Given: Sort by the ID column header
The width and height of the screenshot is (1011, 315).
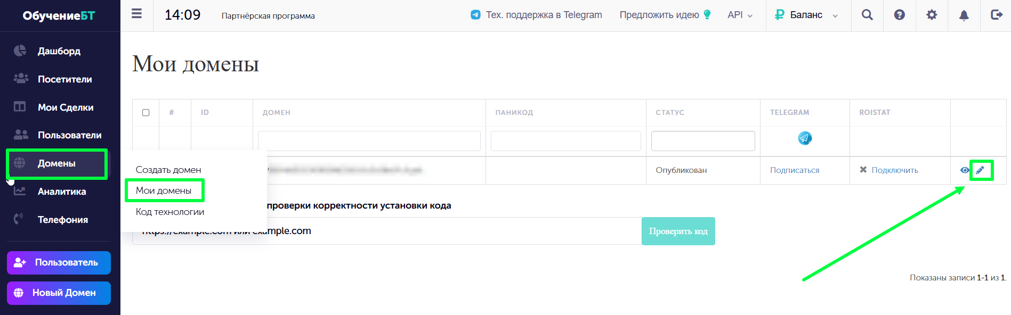Looking at the screenshot, I should click(205, 112).
